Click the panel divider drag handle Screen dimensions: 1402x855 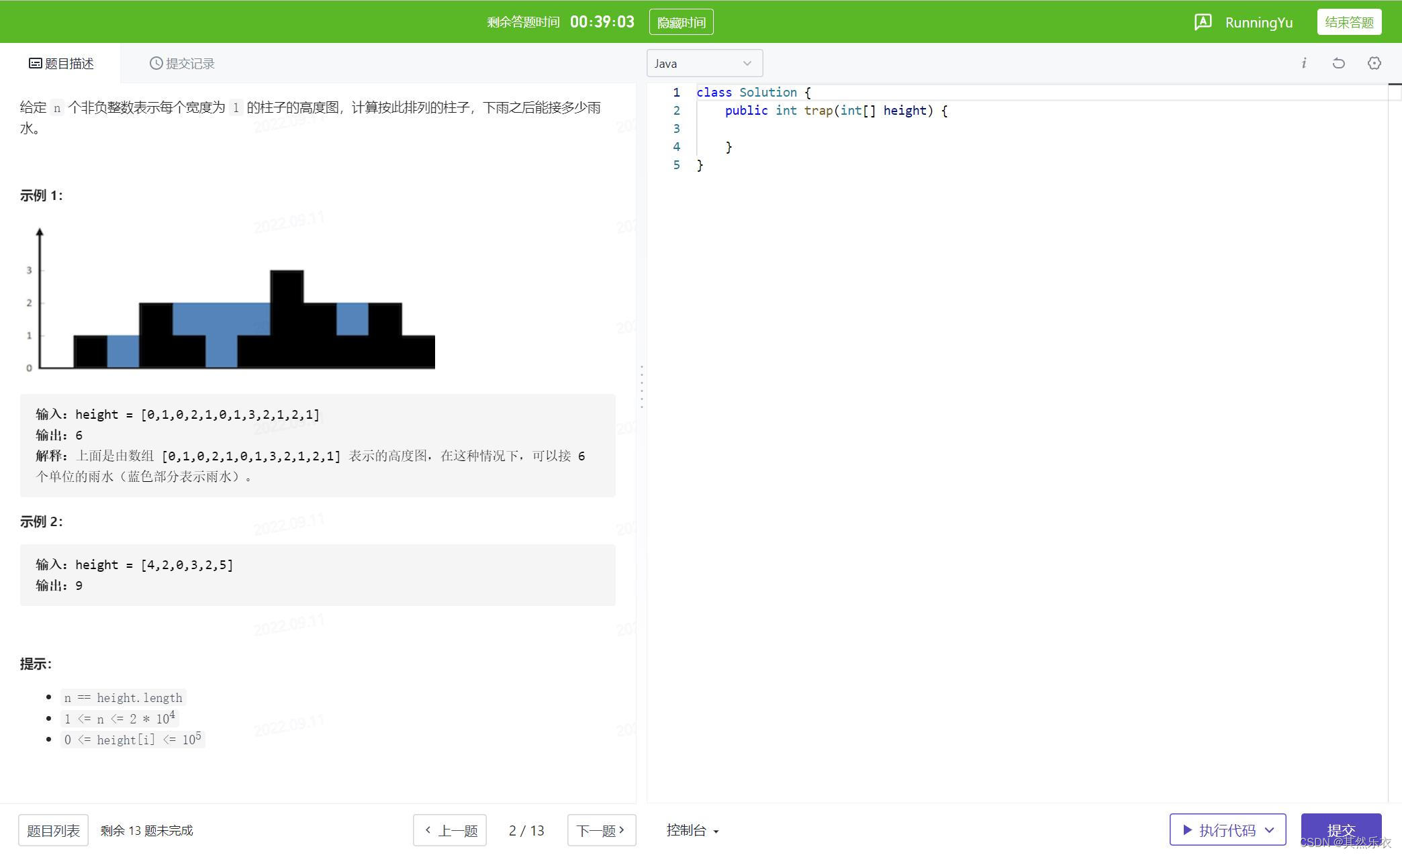click(642, 387)
